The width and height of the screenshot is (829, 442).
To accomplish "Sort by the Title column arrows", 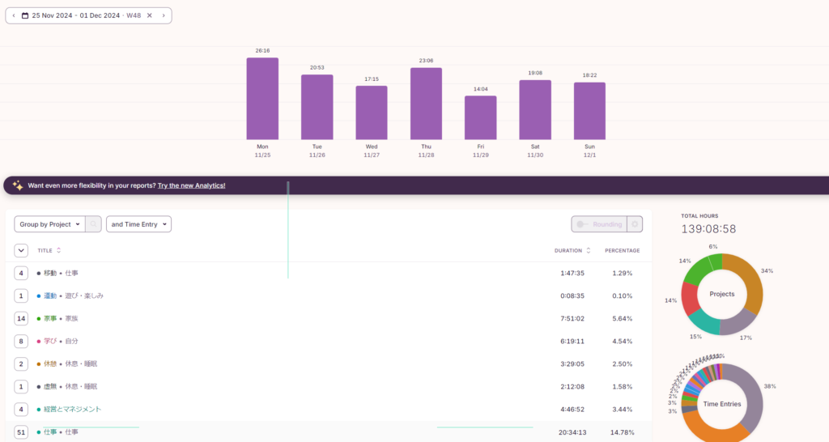I will pos(58,250).
